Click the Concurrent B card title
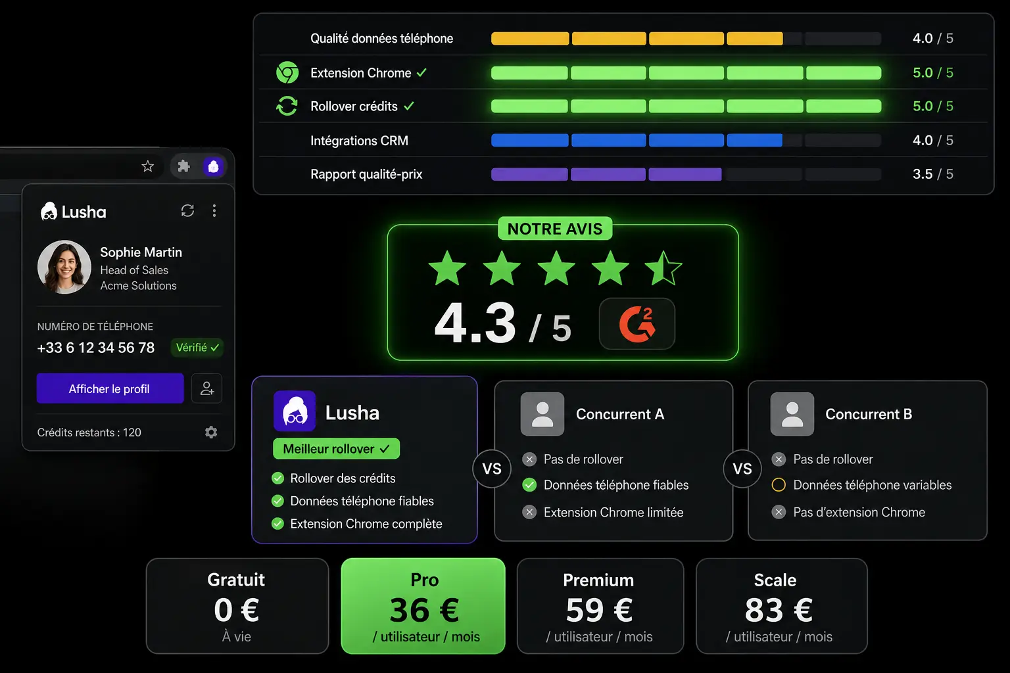This screenshot has height=673, width=1010. coord(869,414)
